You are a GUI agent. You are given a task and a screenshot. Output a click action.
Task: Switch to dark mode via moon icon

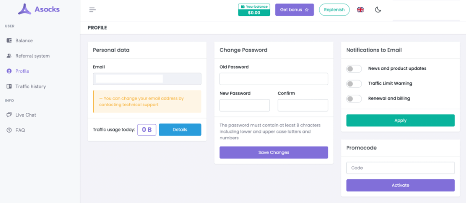(x=378, y=10)
